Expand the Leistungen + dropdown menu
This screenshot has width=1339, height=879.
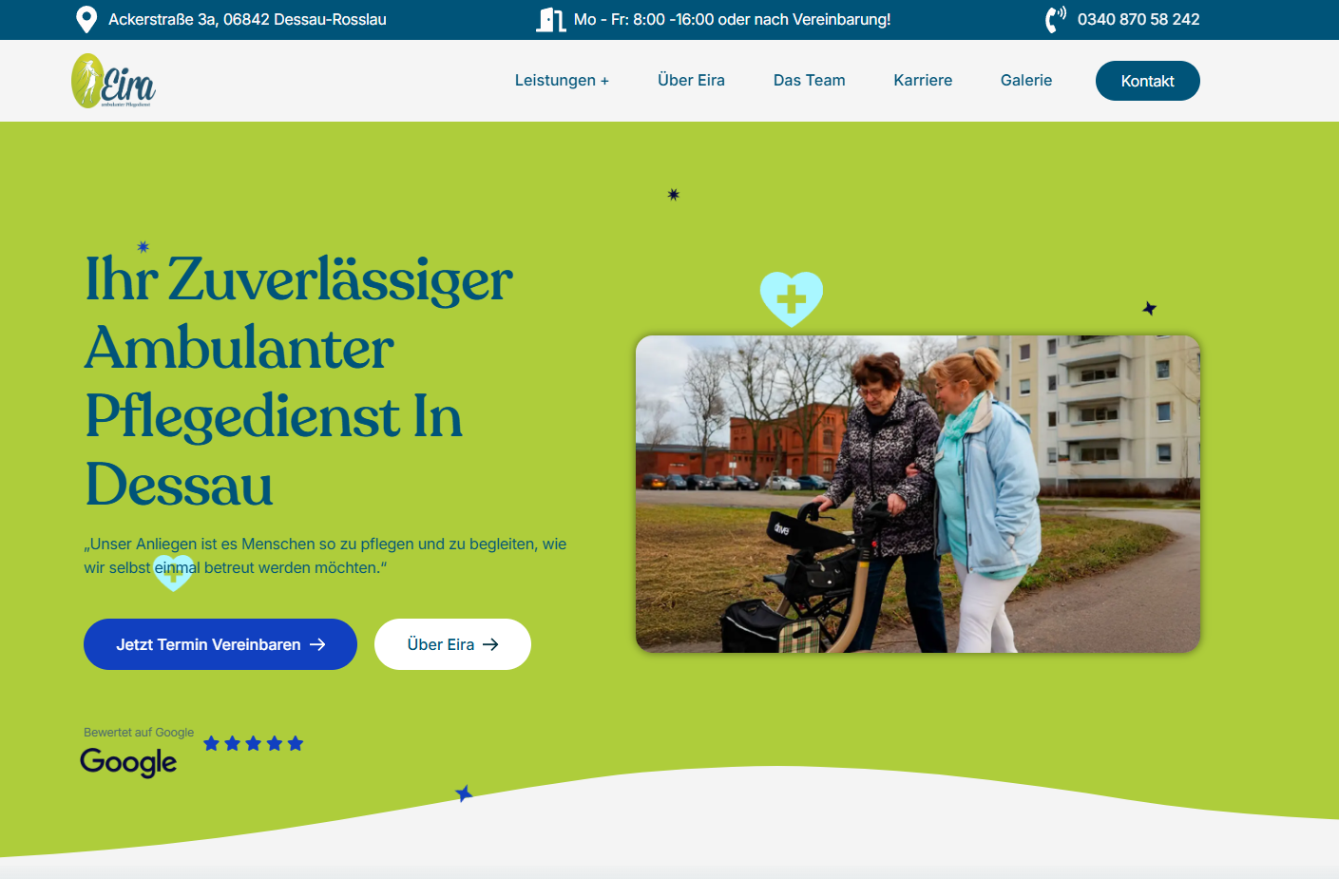tap(562, 81)
